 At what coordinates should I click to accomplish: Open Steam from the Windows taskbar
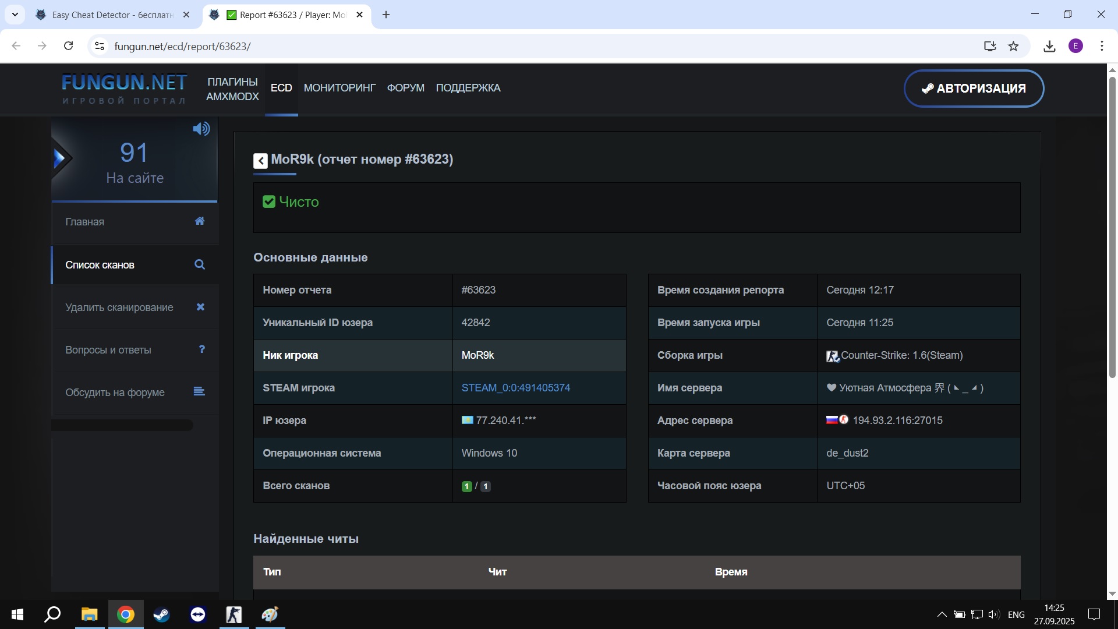click(x=161, y=614)
